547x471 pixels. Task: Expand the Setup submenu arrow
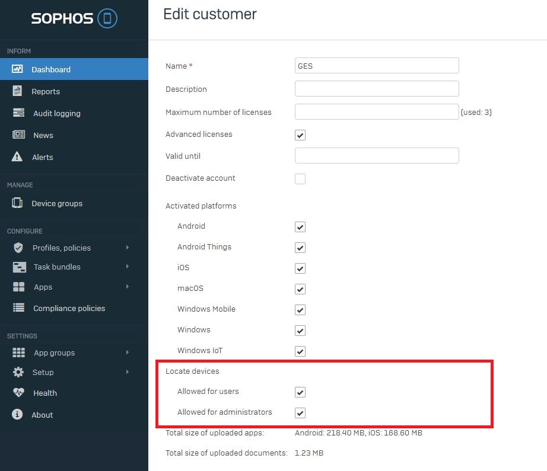tap(128, 371)
